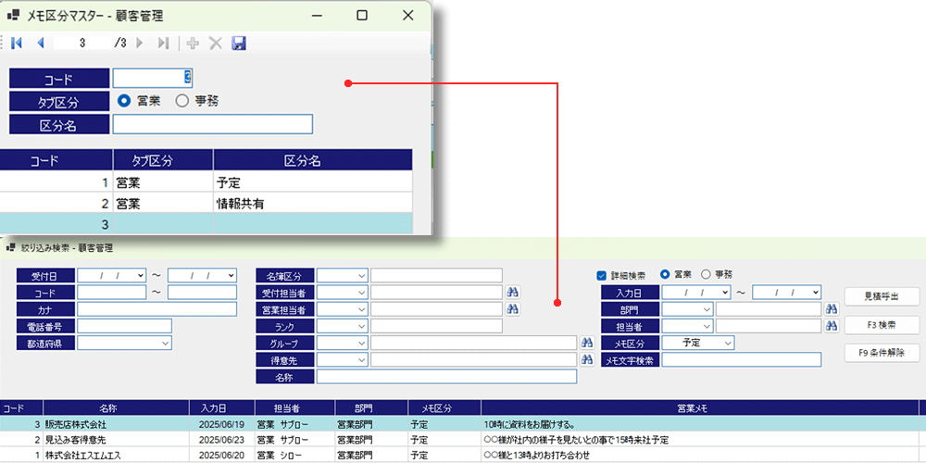Screen dimensions: 926x463
Task: Open 受付日 start date dropdown
Action: click(x=140, y=275)
